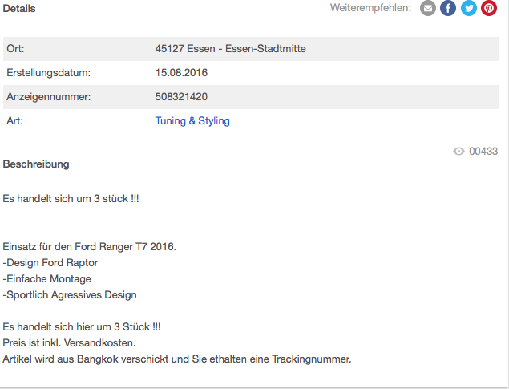Click the location 45127 Essen - Essen-Stadtmitte

click(x=231, y=49)
